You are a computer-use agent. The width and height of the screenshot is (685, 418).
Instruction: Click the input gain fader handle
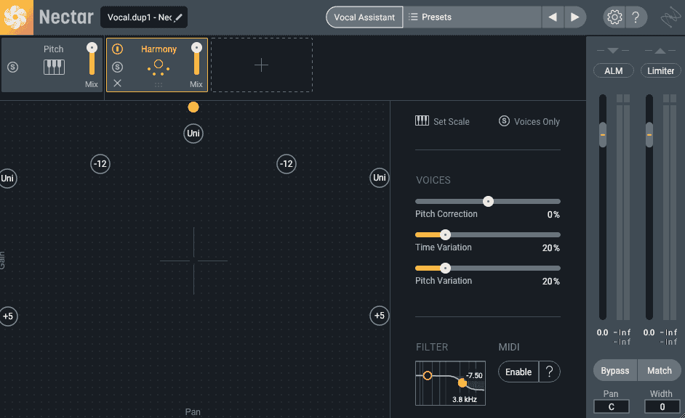pyautogui.click(x=603, y=135)
